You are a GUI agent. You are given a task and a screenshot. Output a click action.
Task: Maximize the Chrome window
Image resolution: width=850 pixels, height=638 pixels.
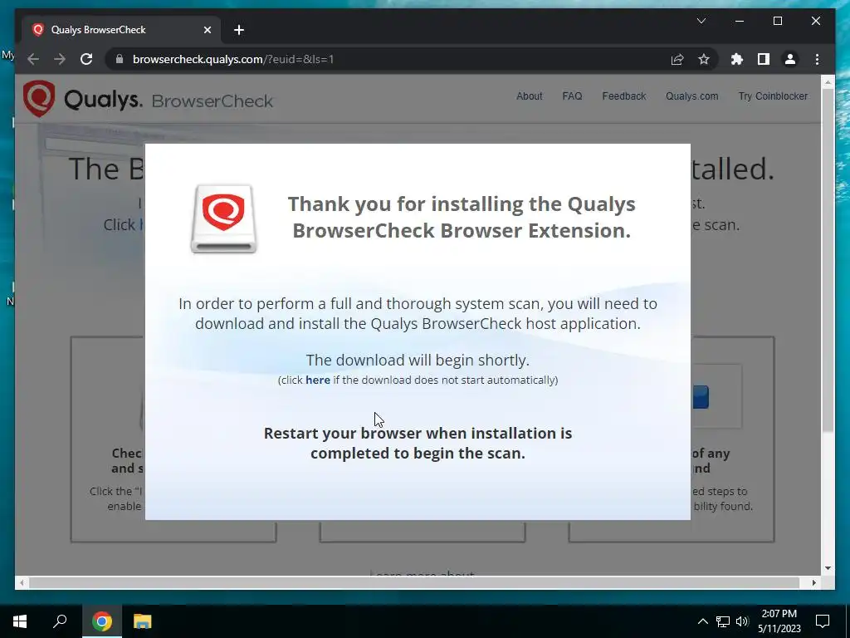[777, 21]
